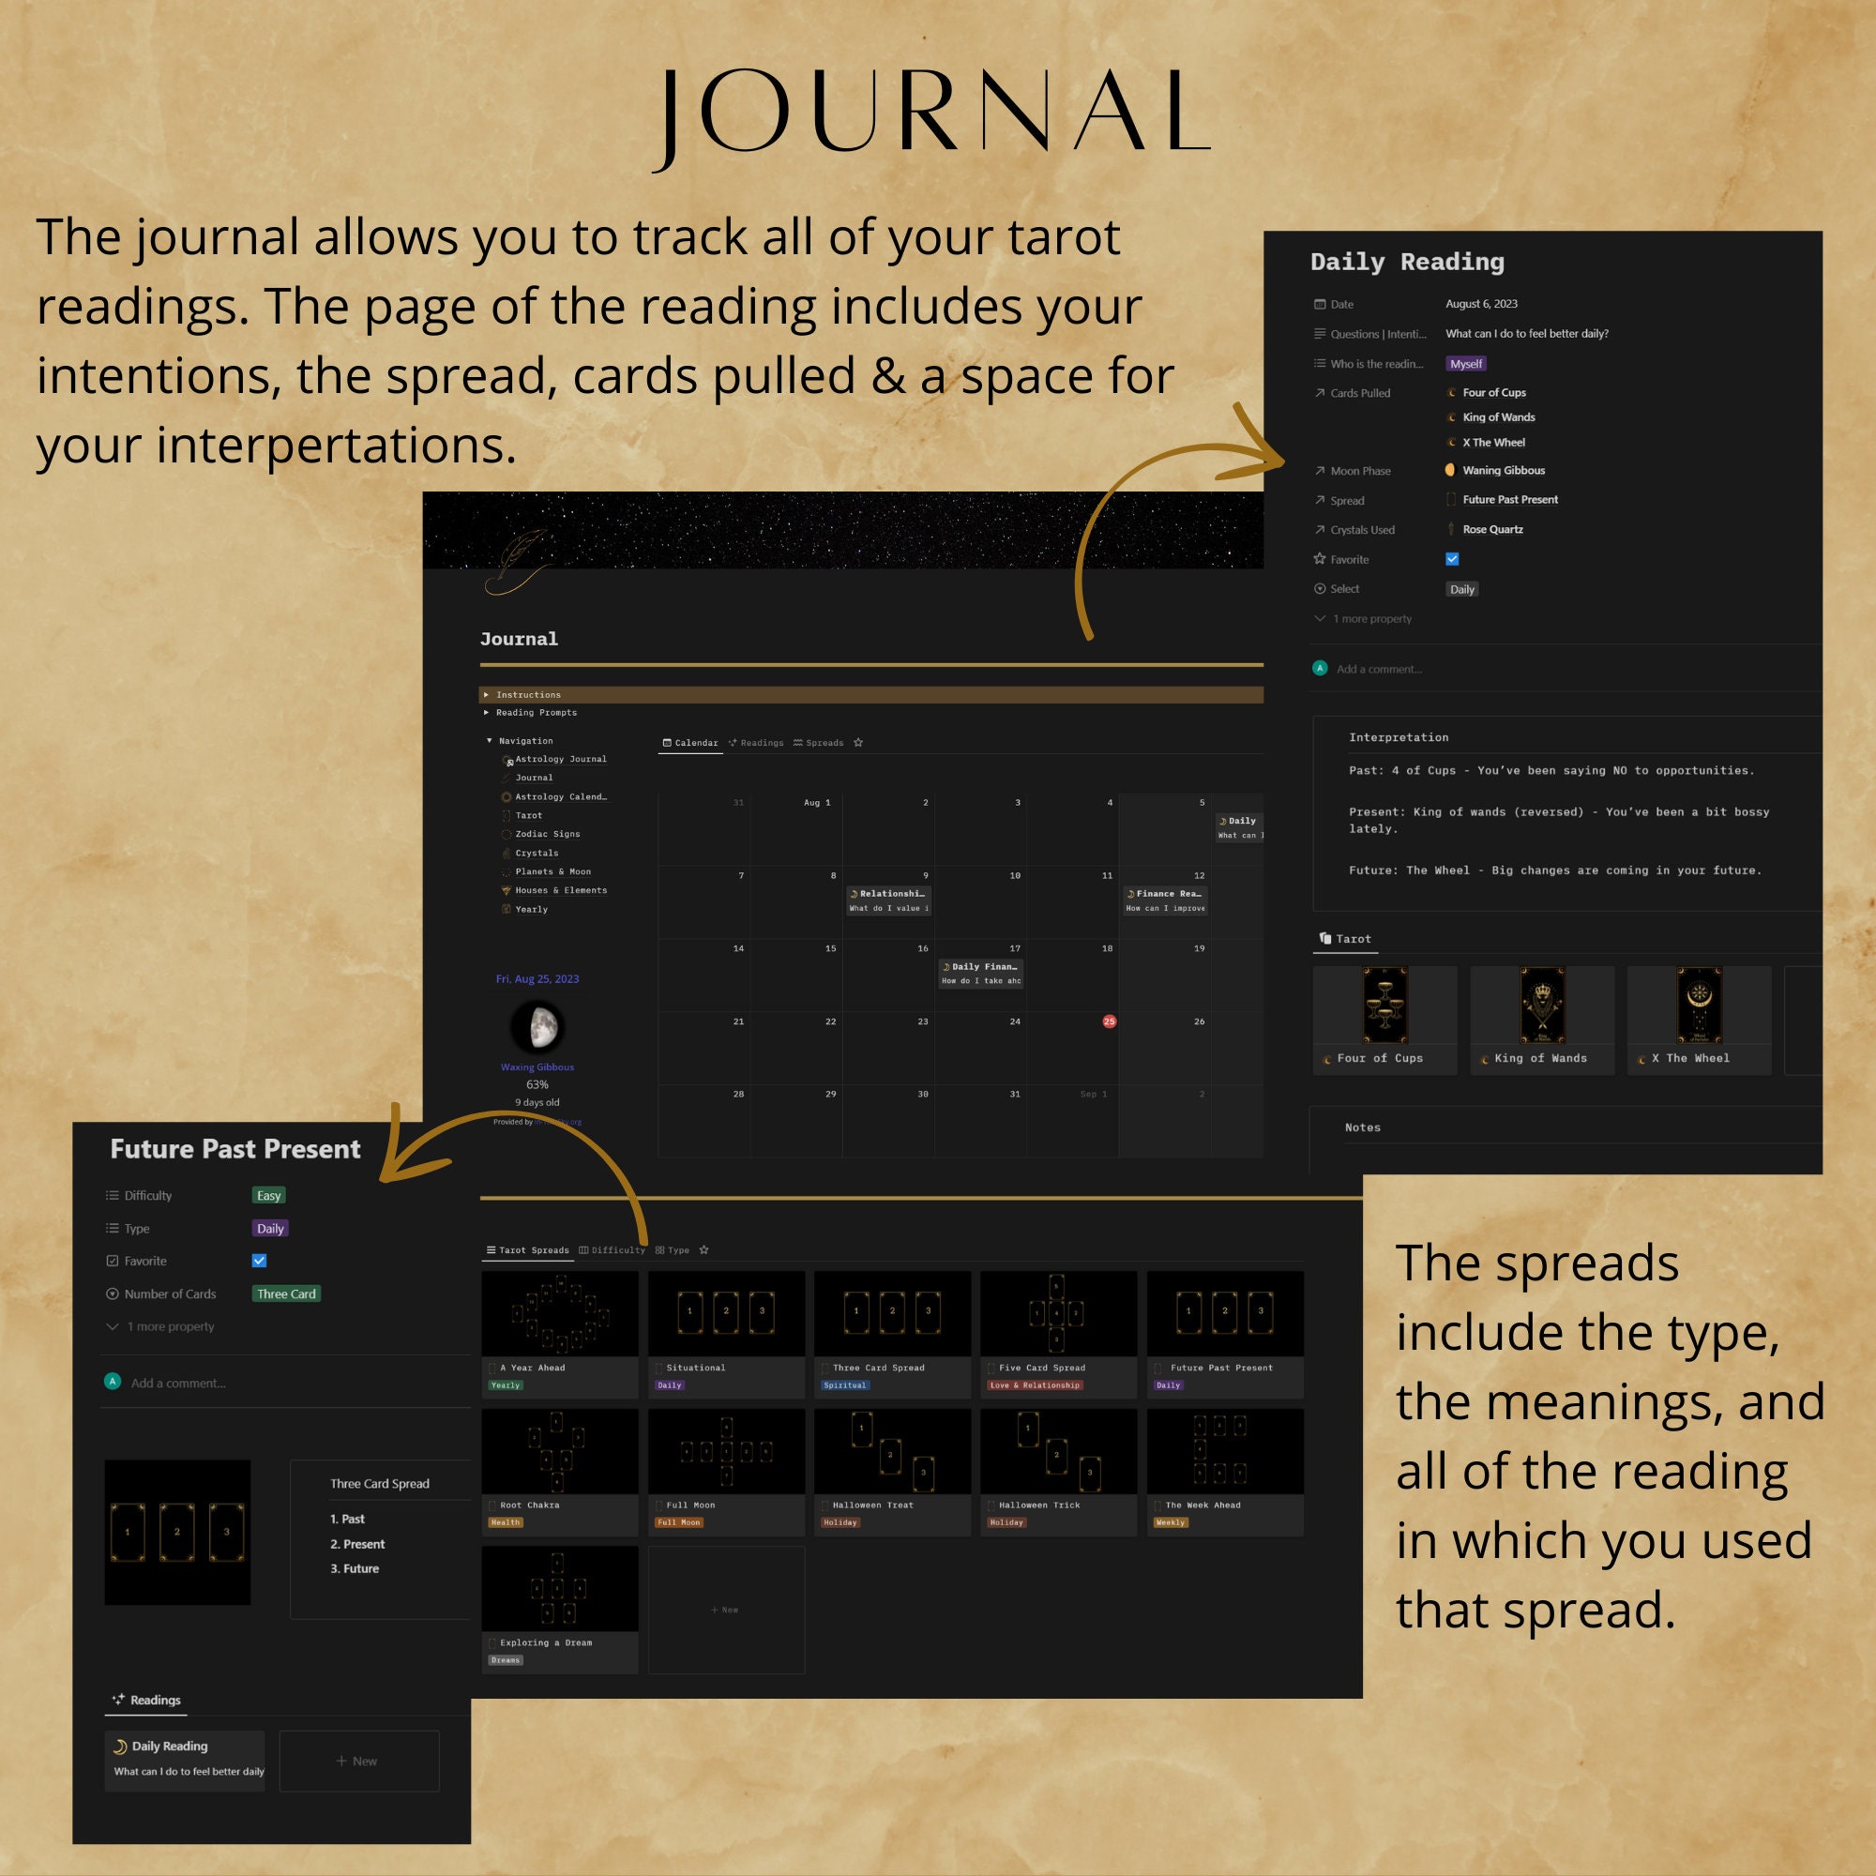Click the star icon in the Tarot Spreads toolbar
This screenshot has height=1876, width=1876.
(704, 1250)
